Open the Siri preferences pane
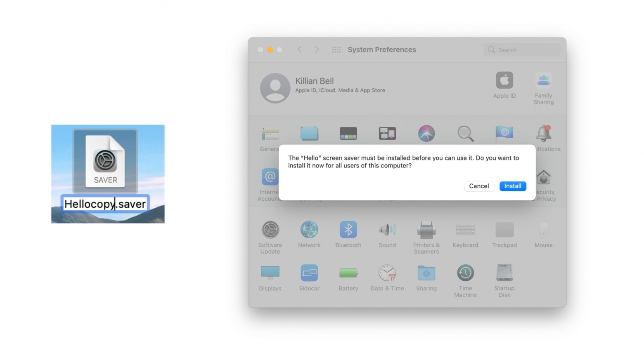The height and width of the screenshot is (362, 644). click(x=426, y=133)
